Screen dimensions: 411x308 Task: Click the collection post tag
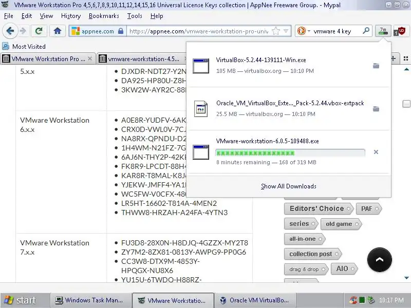tap(313, 254)
